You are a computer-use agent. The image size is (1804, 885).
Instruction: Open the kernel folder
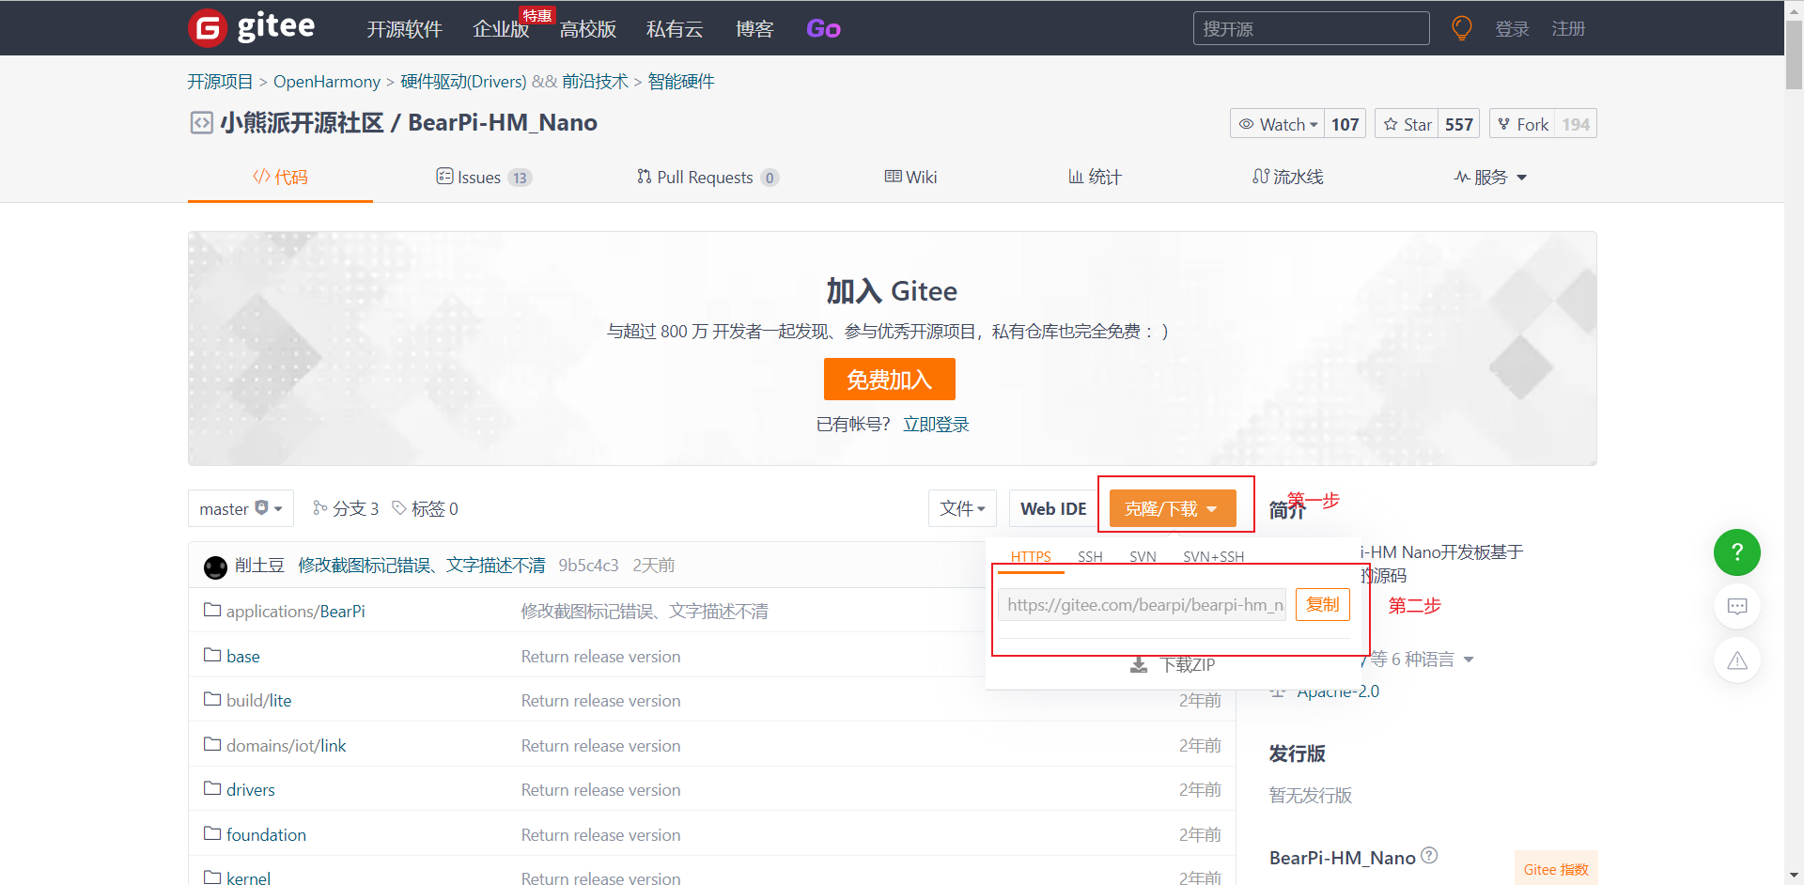pyautogui.click(x=248, y=877)
